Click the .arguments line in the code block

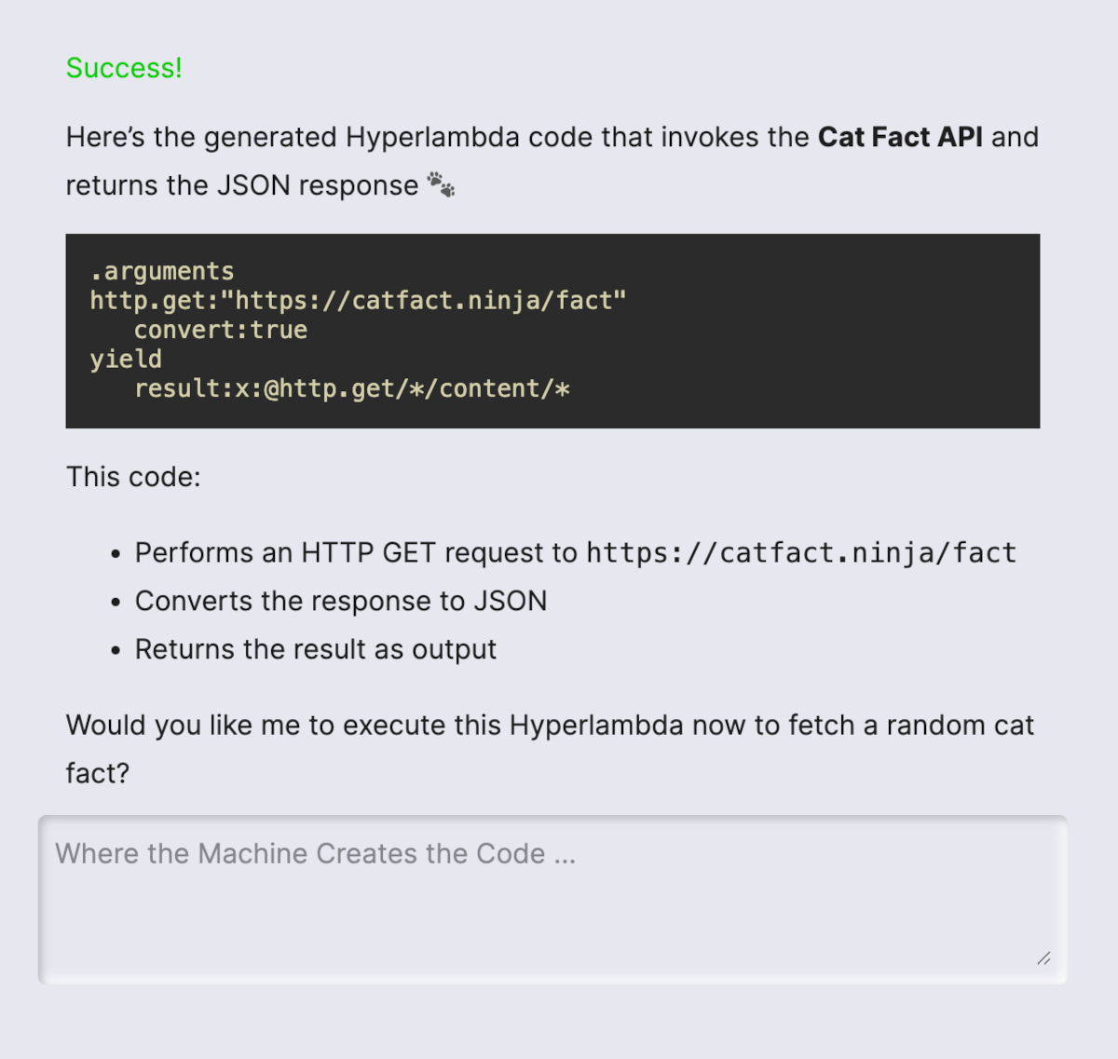pos(163,271)
